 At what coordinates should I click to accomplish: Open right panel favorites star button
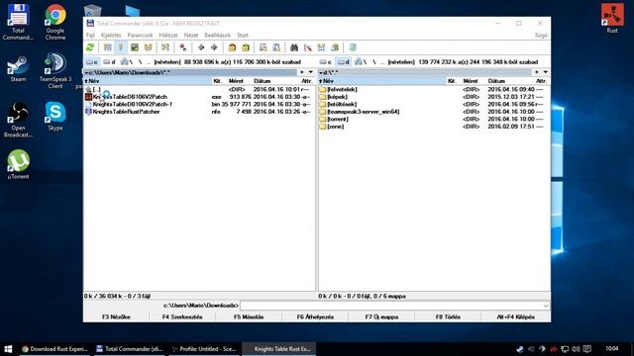(x=537, y=72)
